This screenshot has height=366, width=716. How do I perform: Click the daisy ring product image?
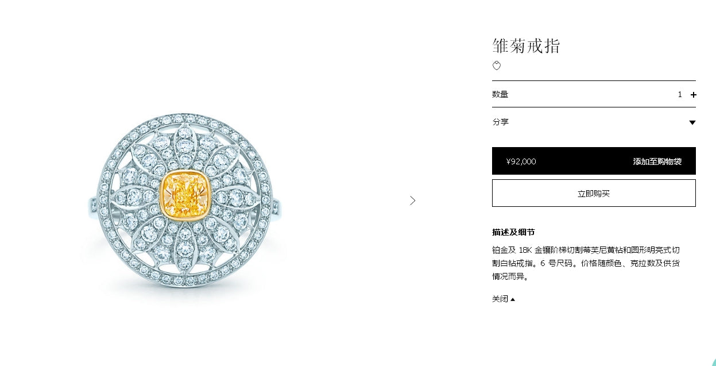[185, 201]
